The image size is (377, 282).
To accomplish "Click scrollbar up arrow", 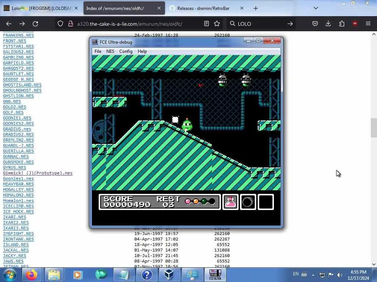I will pos(374,34).
